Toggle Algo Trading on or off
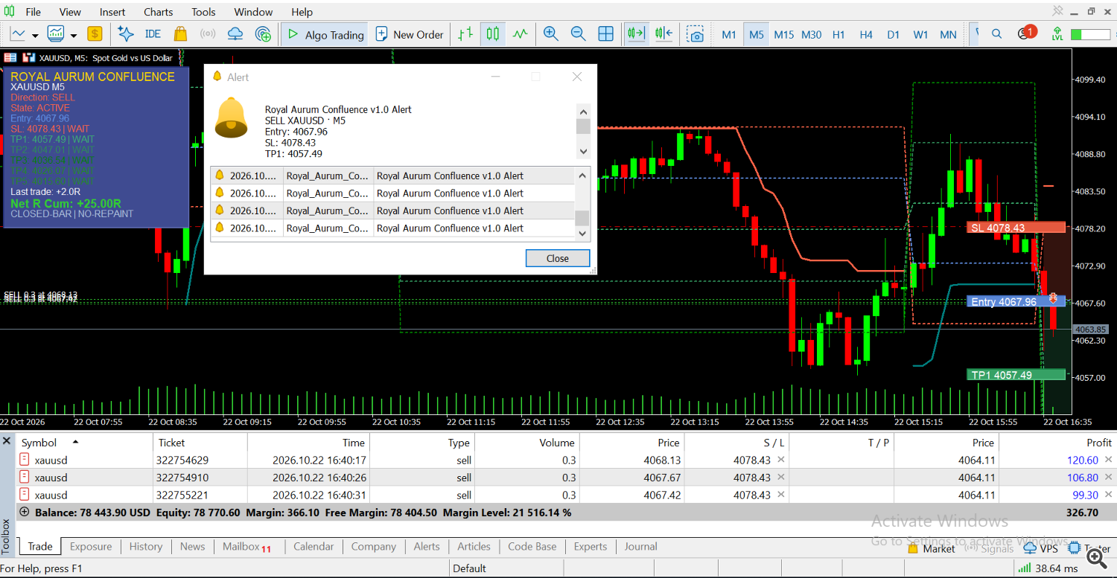 [325, 34]
